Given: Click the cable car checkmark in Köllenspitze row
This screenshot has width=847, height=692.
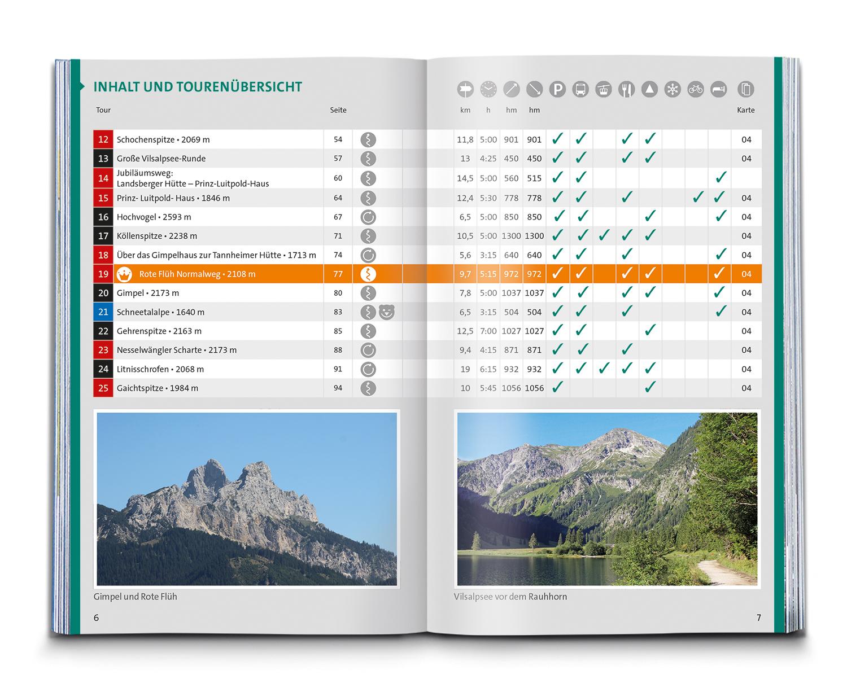Looking at the screenshot, I should pos(604,236).
